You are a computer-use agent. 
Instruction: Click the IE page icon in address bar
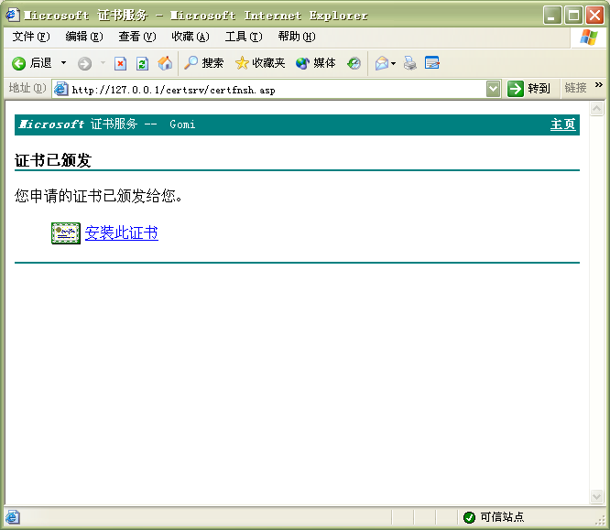pos(61,89)
